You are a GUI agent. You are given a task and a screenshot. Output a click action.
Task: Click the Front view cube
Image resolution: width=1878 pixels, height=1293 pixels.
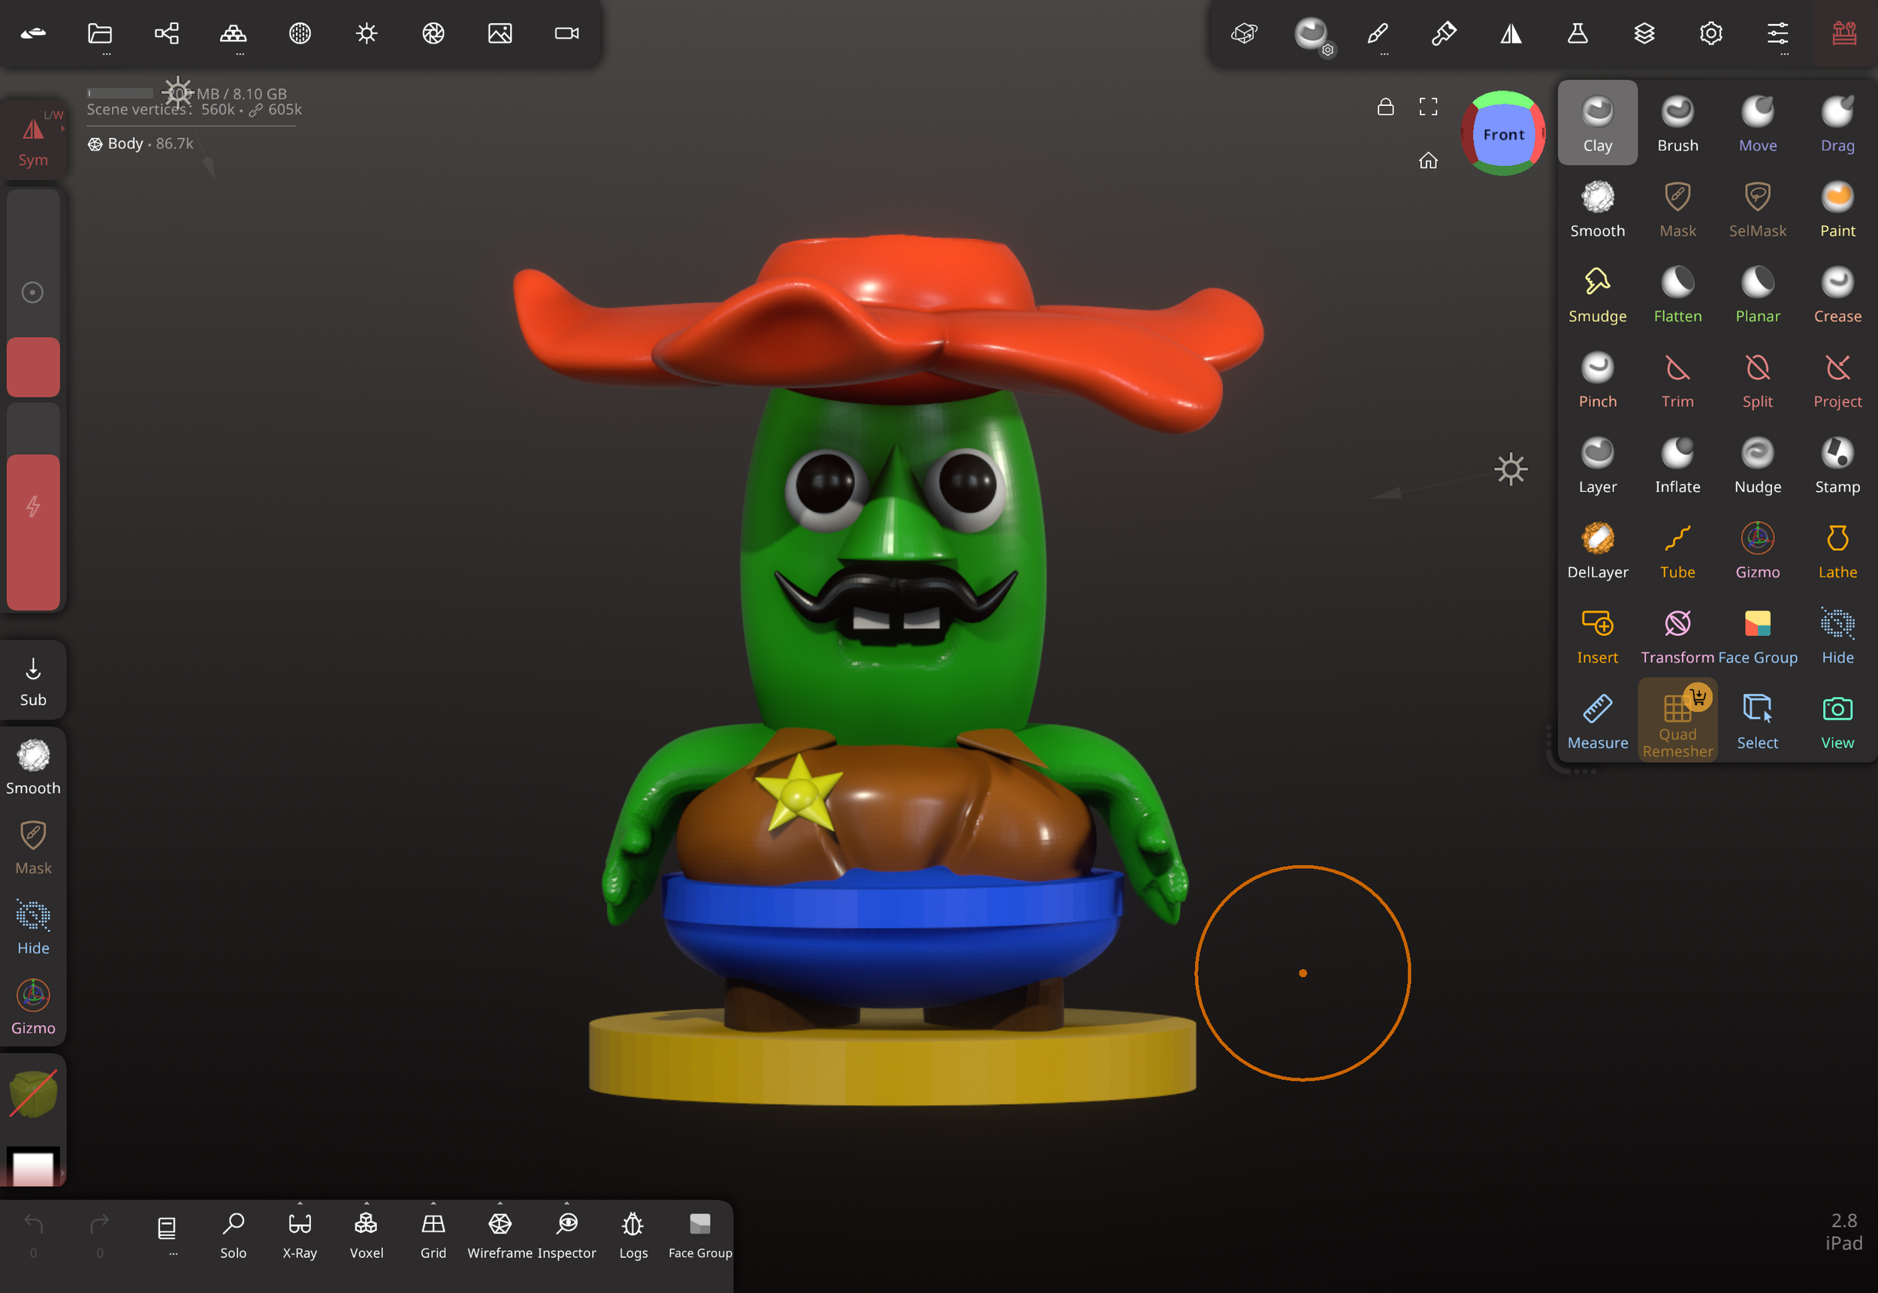pyautogui.click(x=1502, y=134)
